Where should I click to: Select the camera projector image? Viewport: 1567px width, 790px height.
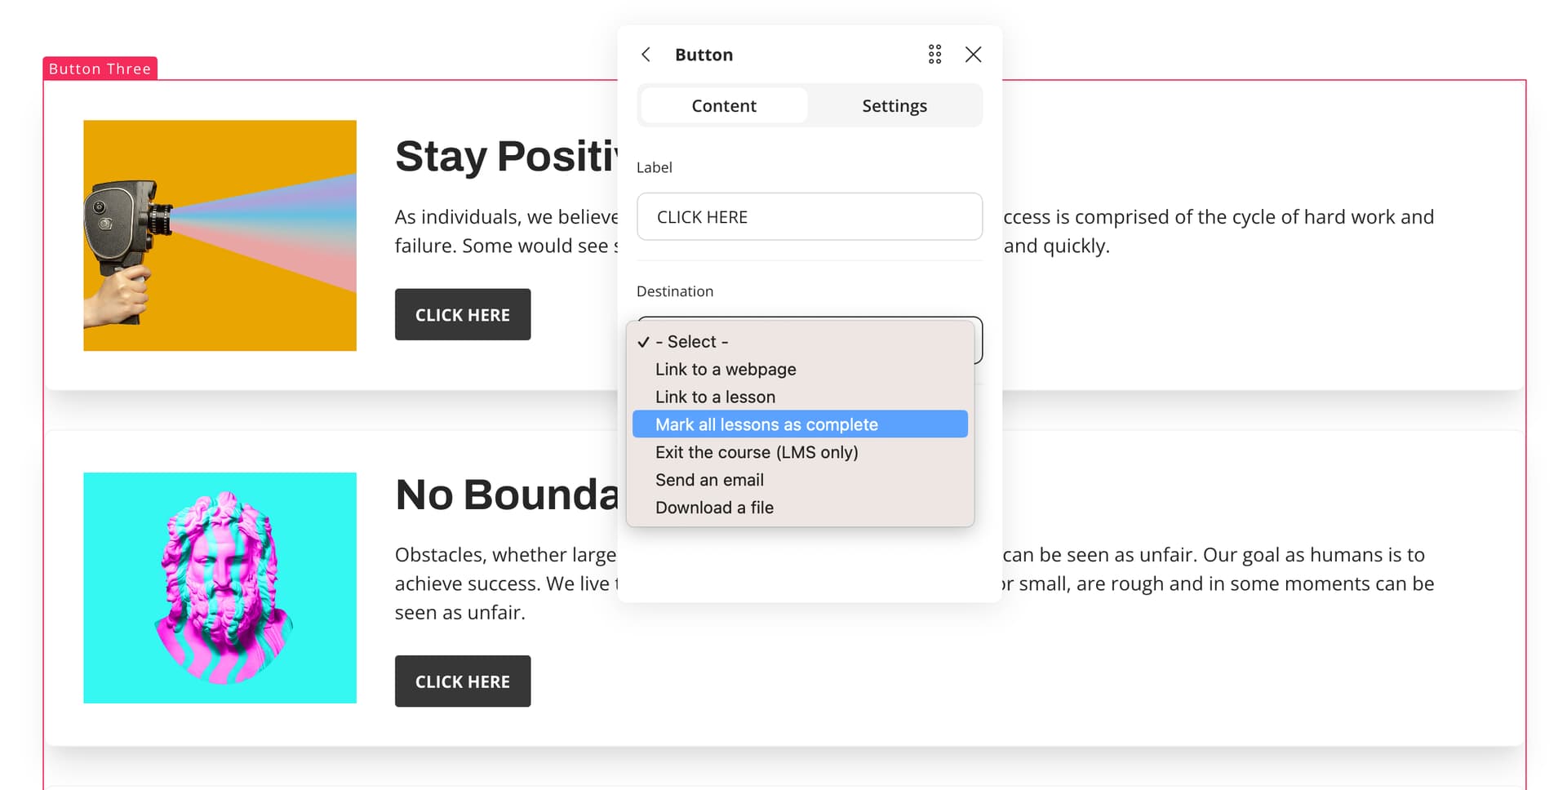point(220,236)
